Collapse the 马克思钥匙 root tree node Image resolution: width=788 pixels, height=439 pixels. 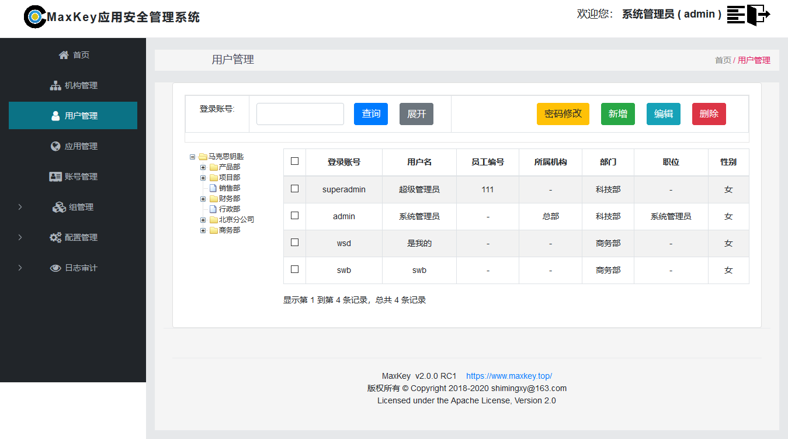193,157
